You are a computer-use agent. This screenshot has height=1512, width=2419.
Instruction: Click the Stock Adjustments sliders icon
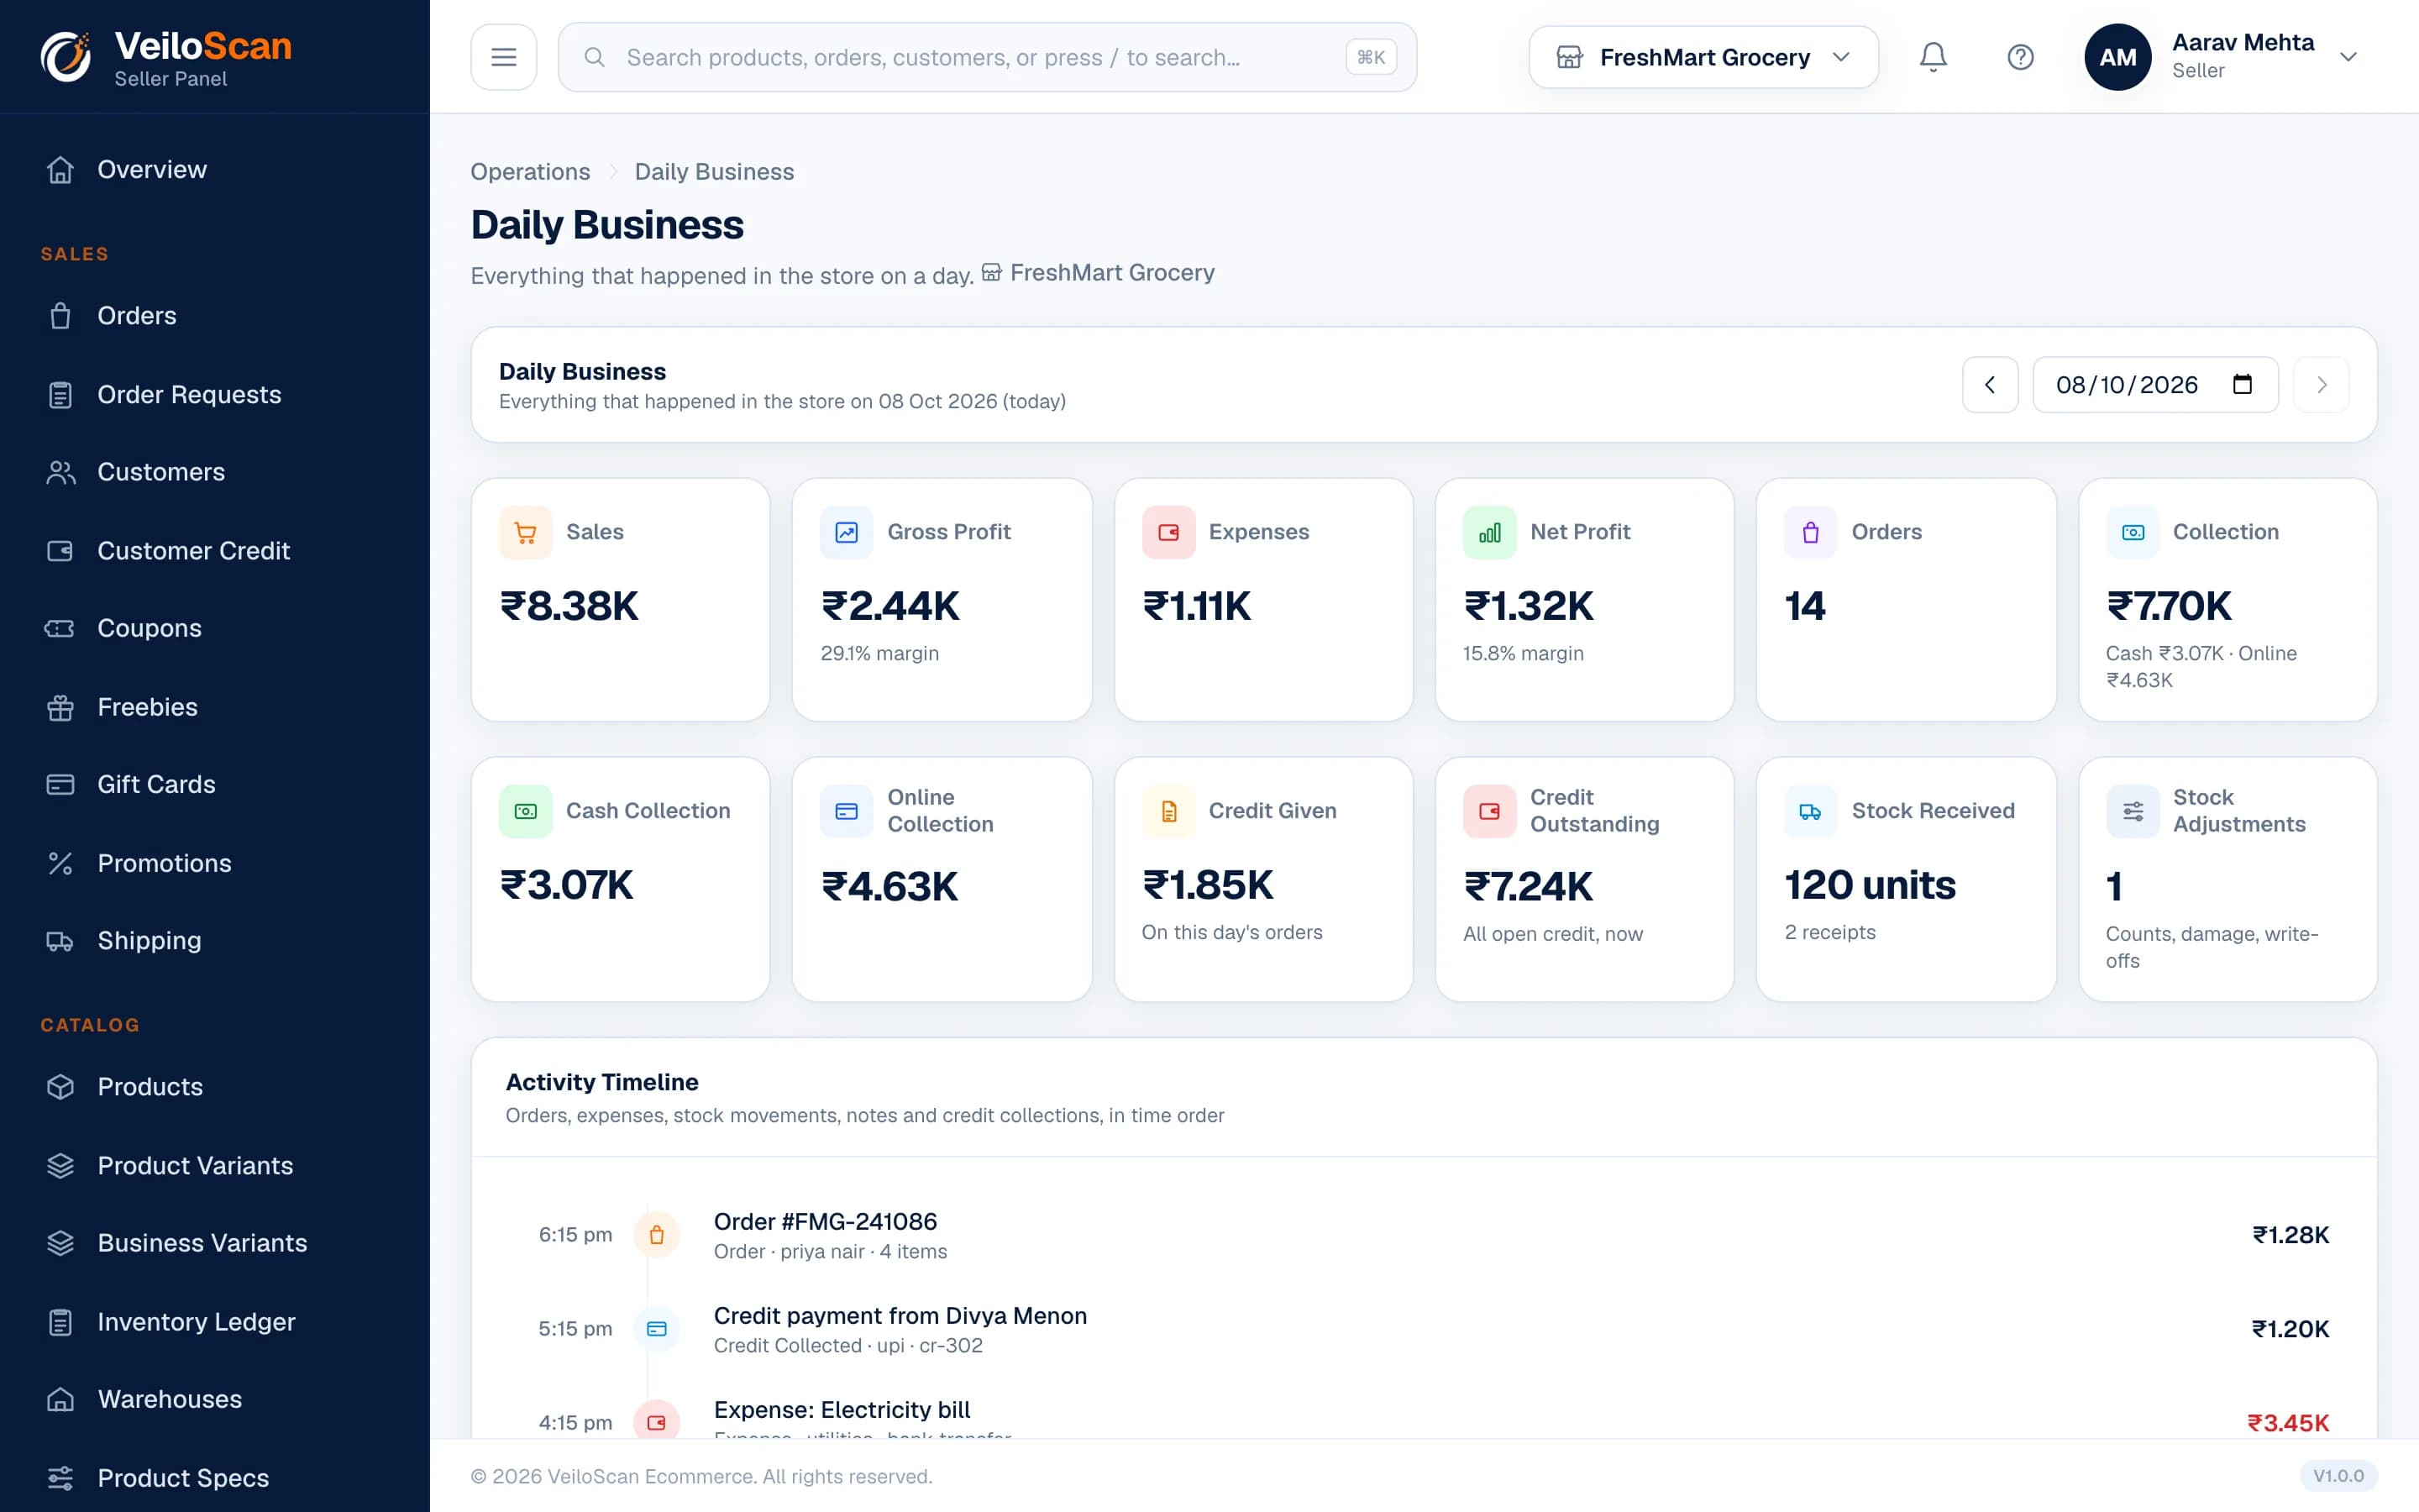click(2132, 811)
